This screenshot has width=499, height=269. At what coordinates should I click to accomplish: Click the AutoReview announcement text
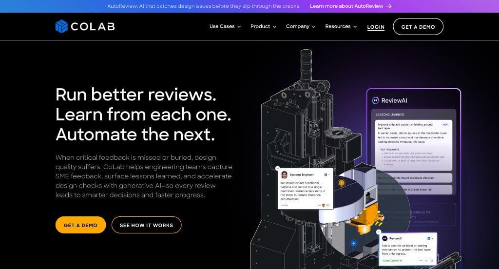203,6
